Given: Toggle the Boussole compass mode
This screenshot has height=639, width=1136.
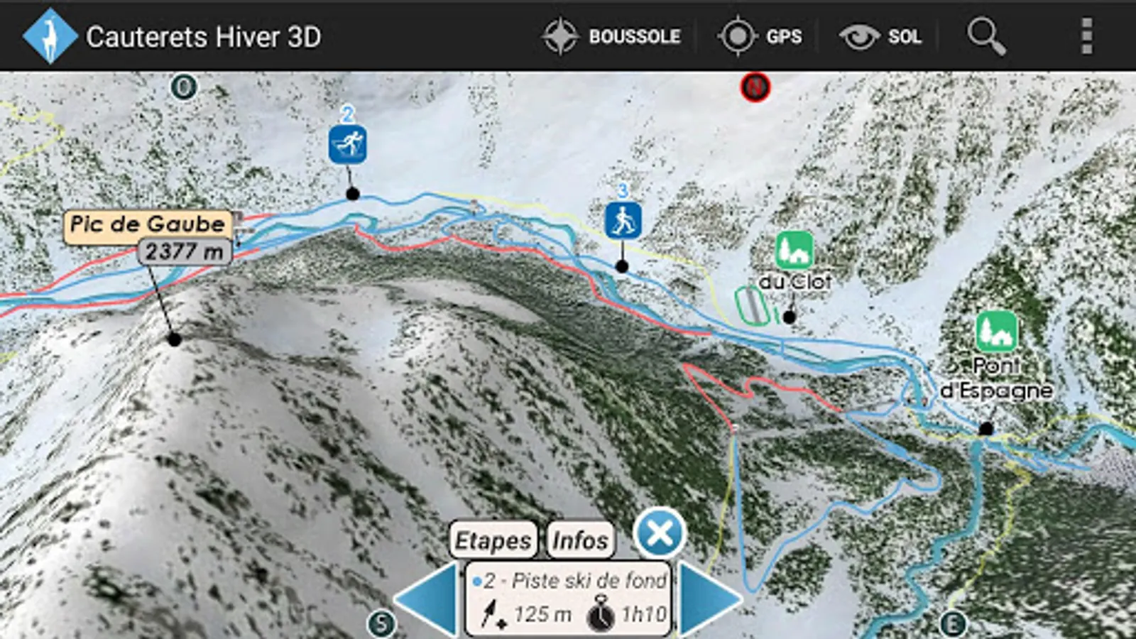Looking at the screenshot, I should 612,35.
